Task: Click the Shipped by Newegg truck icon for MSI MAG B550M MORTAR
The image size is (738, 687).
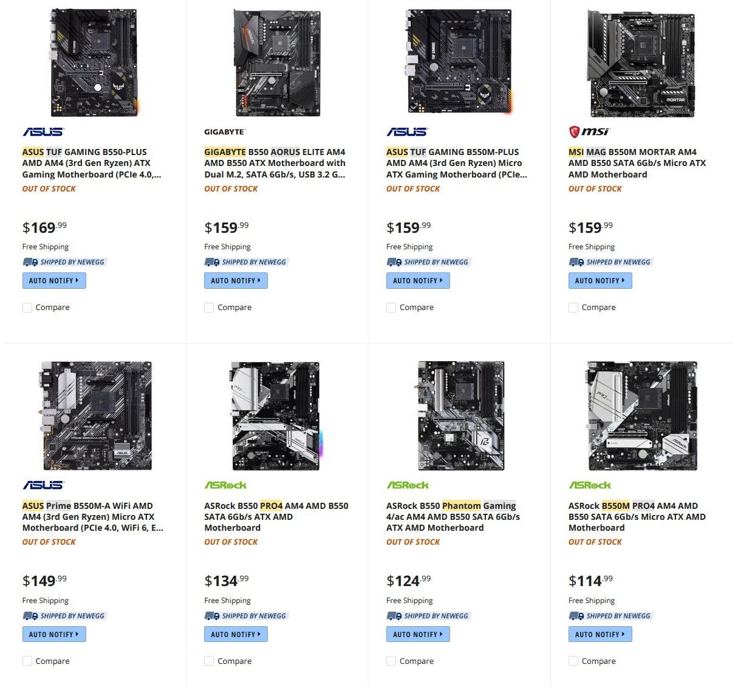Action: coord(576,262)
